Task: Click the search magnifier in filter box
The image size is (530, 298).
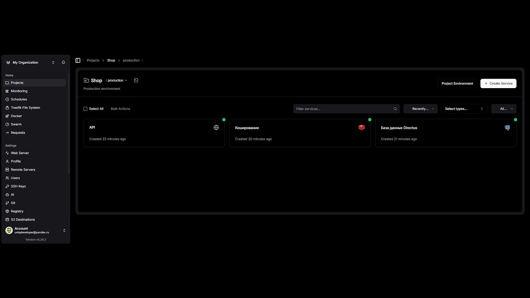Action: 395,109
